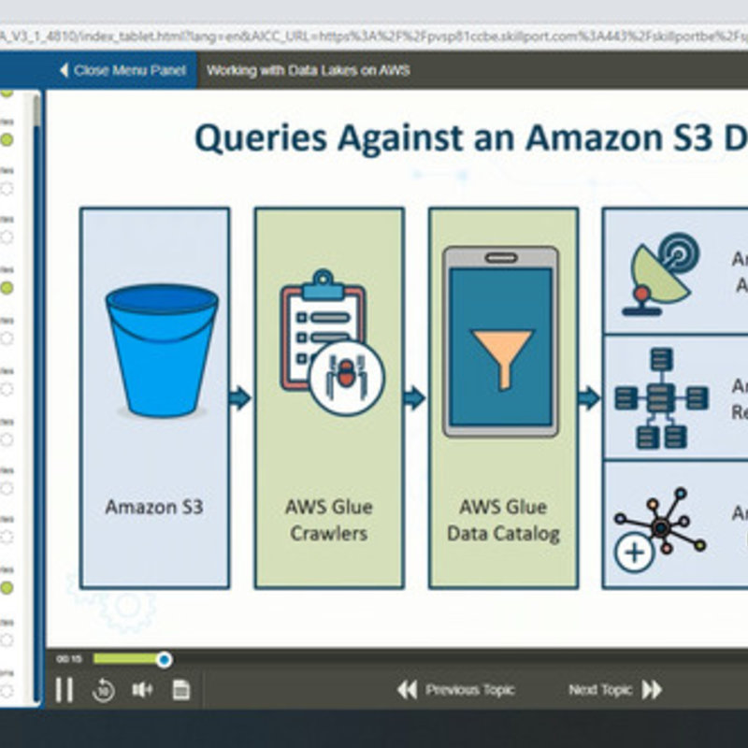Click the rewind 10 seconds icon

click(x=103, y=690)
